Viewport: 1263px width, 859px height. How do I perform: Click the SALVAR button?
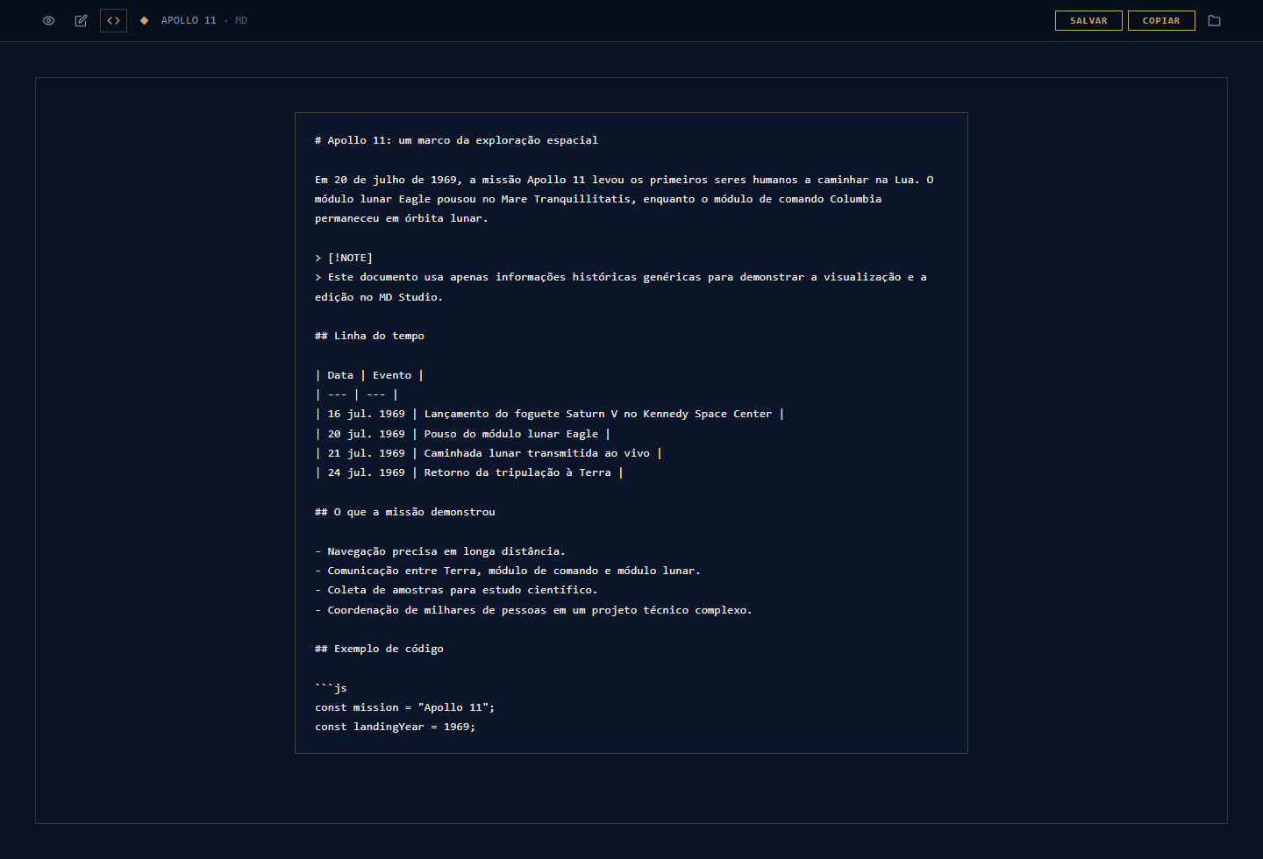pyautogui.click(x=1088, y=20)
